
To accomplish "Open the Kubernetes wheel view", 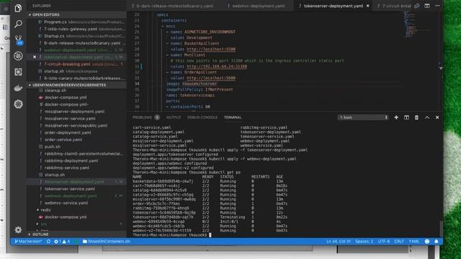I will 18,104.
